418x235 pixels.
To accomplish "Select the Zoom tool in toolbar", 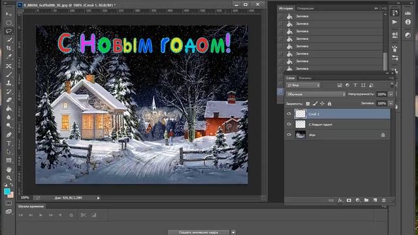I will 8,178.
